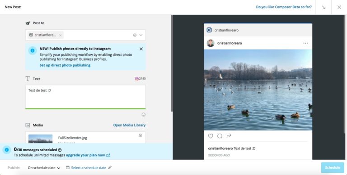Open Set up direct photo publishing link

[65, 65]
